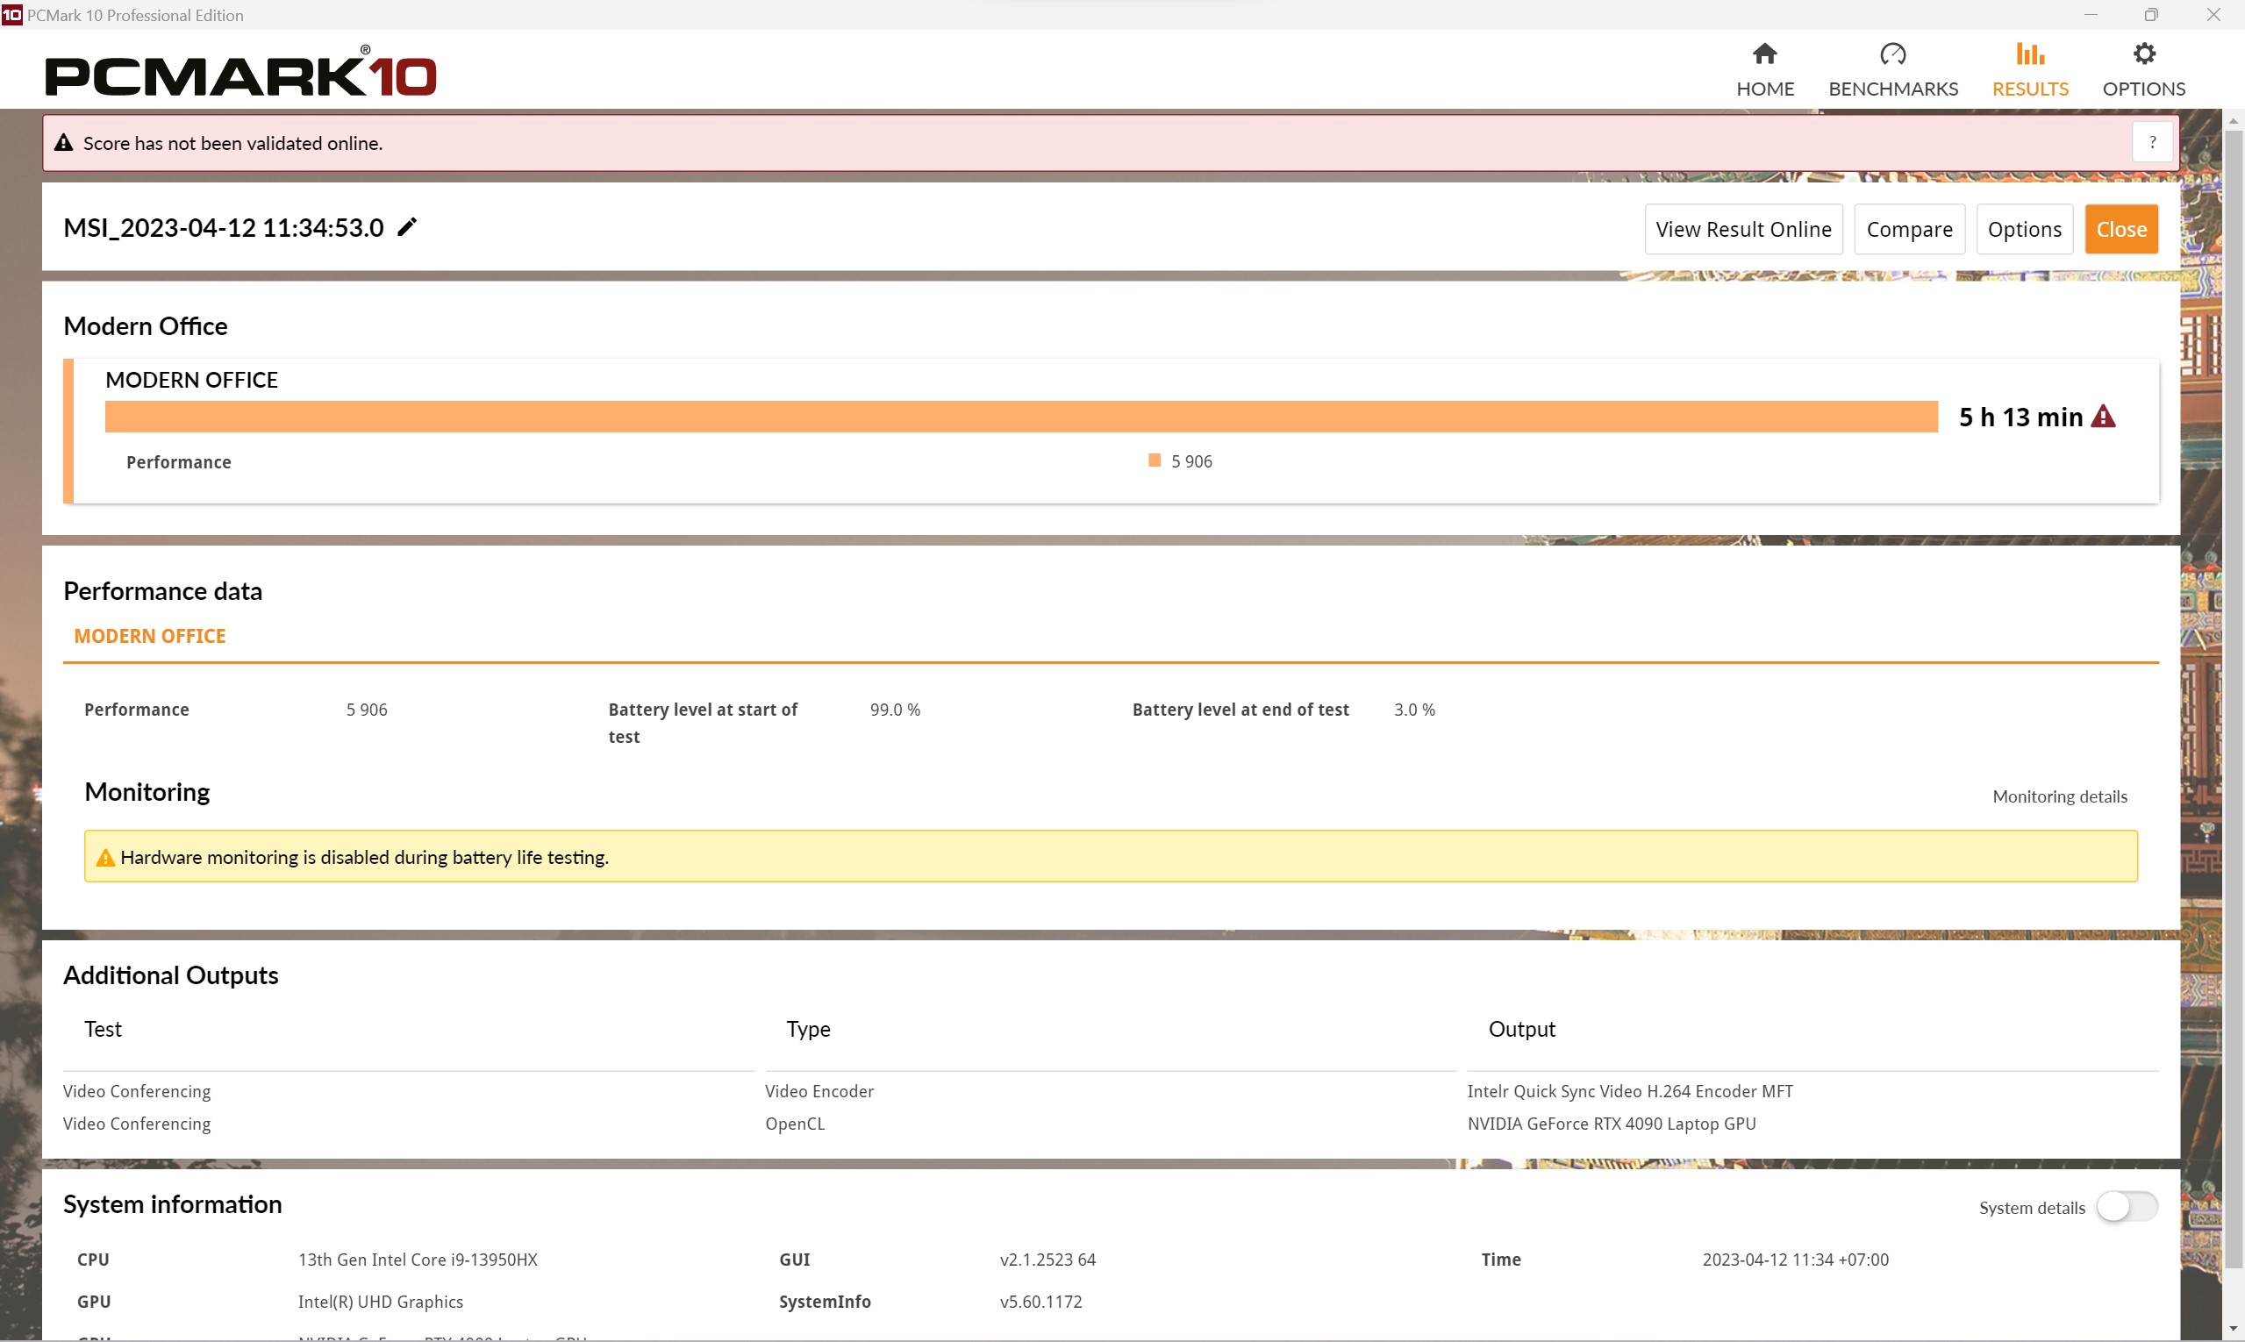
Task: Click the SystemInfo version v5.60.1172
Action: 1040,1302
